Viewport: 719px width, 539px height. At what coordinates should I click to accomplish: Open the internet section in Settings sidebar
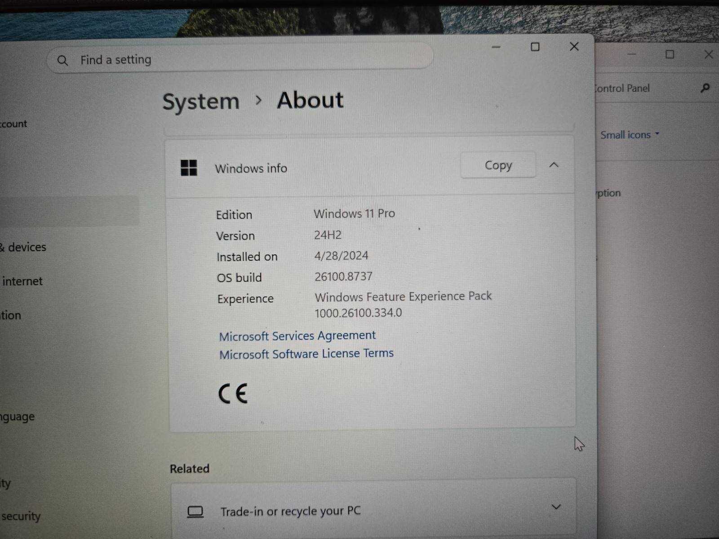[22, 281]
